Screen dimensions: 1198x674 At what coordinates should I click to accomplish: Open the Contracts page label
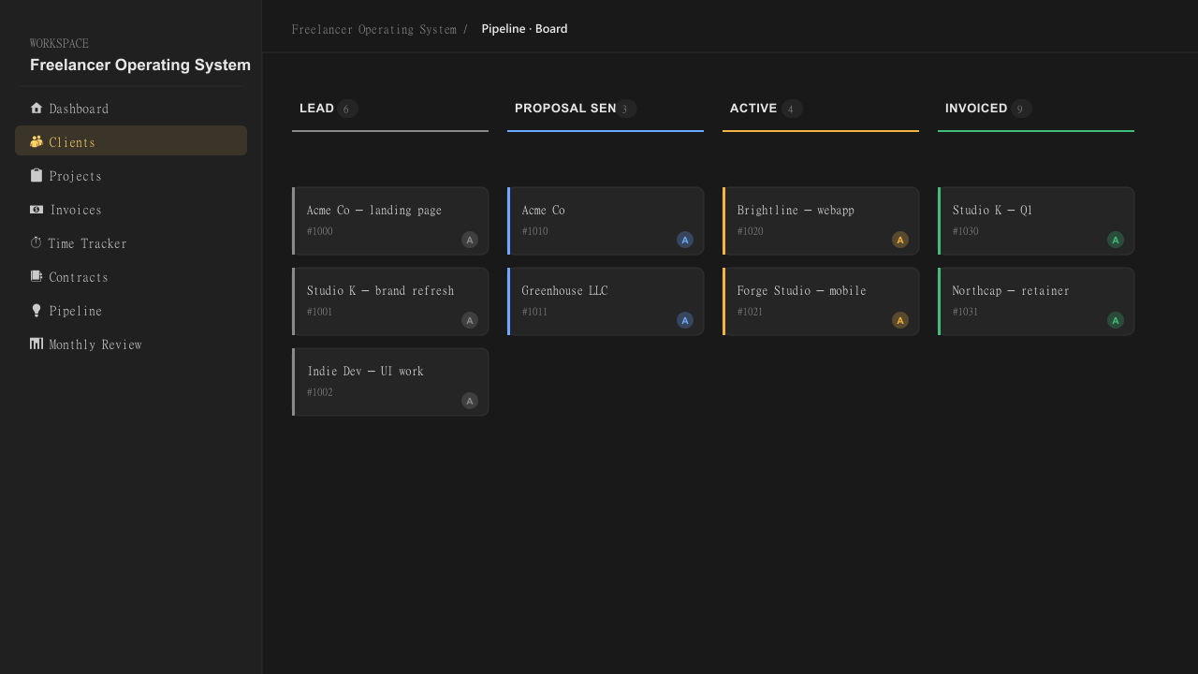[79, 277]
